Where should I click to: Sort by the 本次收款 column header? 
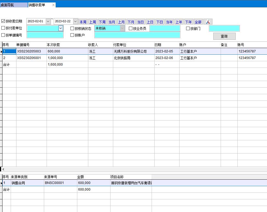53,45
